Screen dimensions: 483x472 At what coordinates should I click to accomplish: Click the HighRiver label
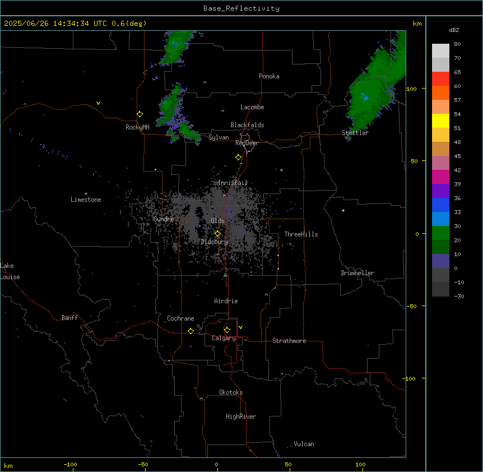pyautogui.click(x=241, y=417)
